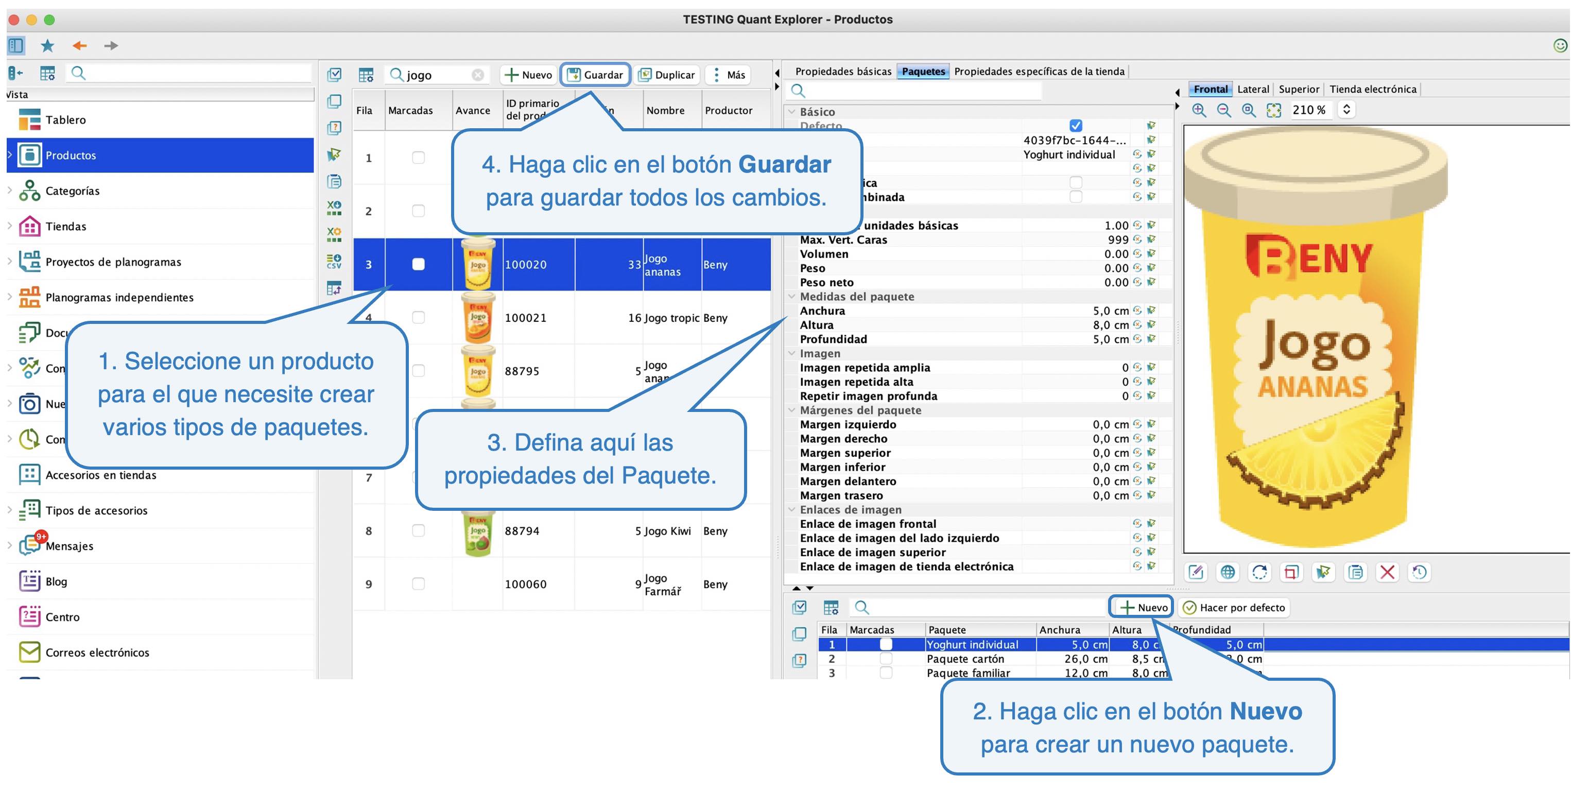Viewport: 1571px width, 792px height.
Task: Check Marcadas box for Jogo tropic row
Action: 418,317
